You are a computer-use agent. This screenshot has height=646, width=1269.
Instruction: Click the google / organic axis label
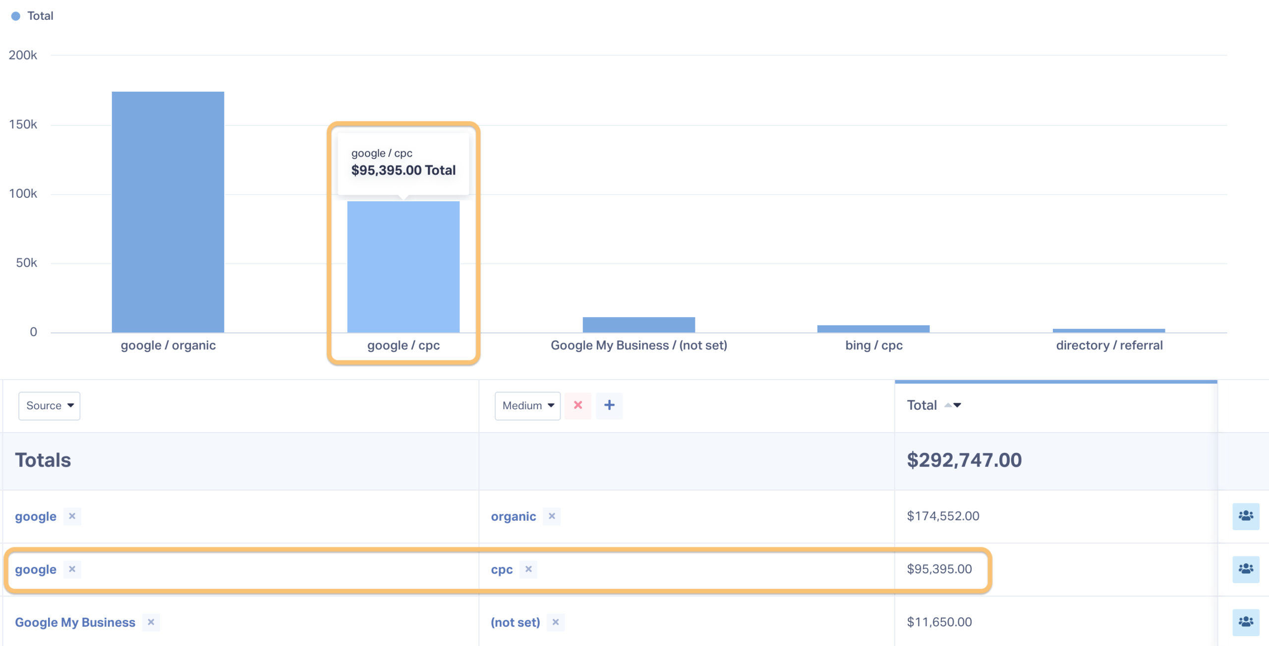[x=168, y=345]
